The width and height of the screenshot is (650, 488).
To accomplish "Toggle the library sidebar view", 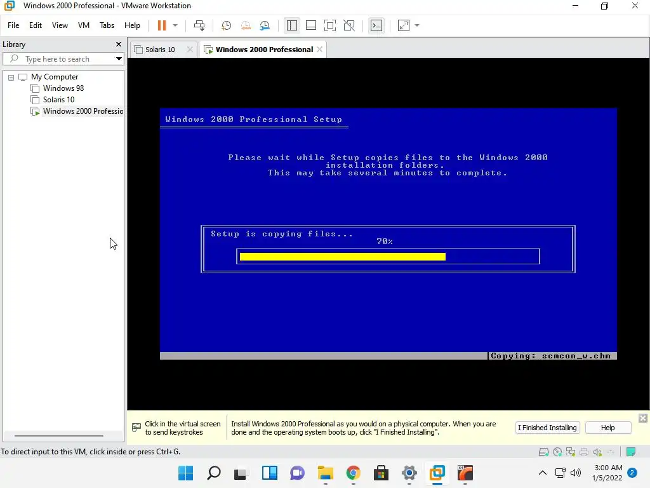I will [x=292, y=25].
